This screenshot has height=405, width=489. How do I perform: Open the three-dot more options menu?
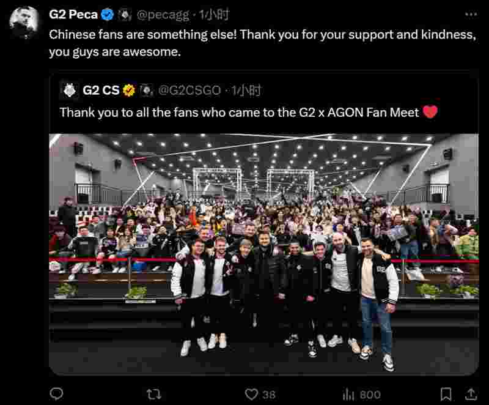pos(471,14)
